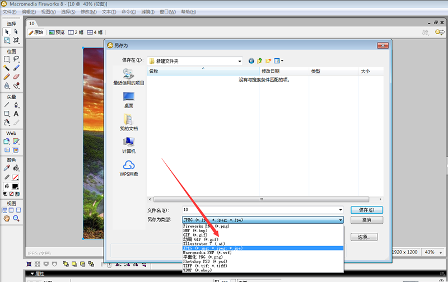Click Bring to Front icon in bottom toolbar
Image resolution: width=448 pixels, height=282 pixels.
[x=66, y=264]
